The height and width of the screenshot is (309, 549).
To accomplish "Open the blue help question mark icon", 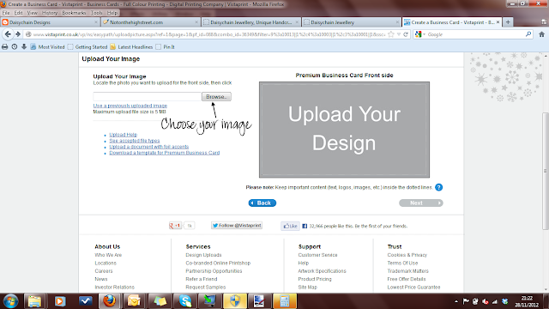I will 438,187.
